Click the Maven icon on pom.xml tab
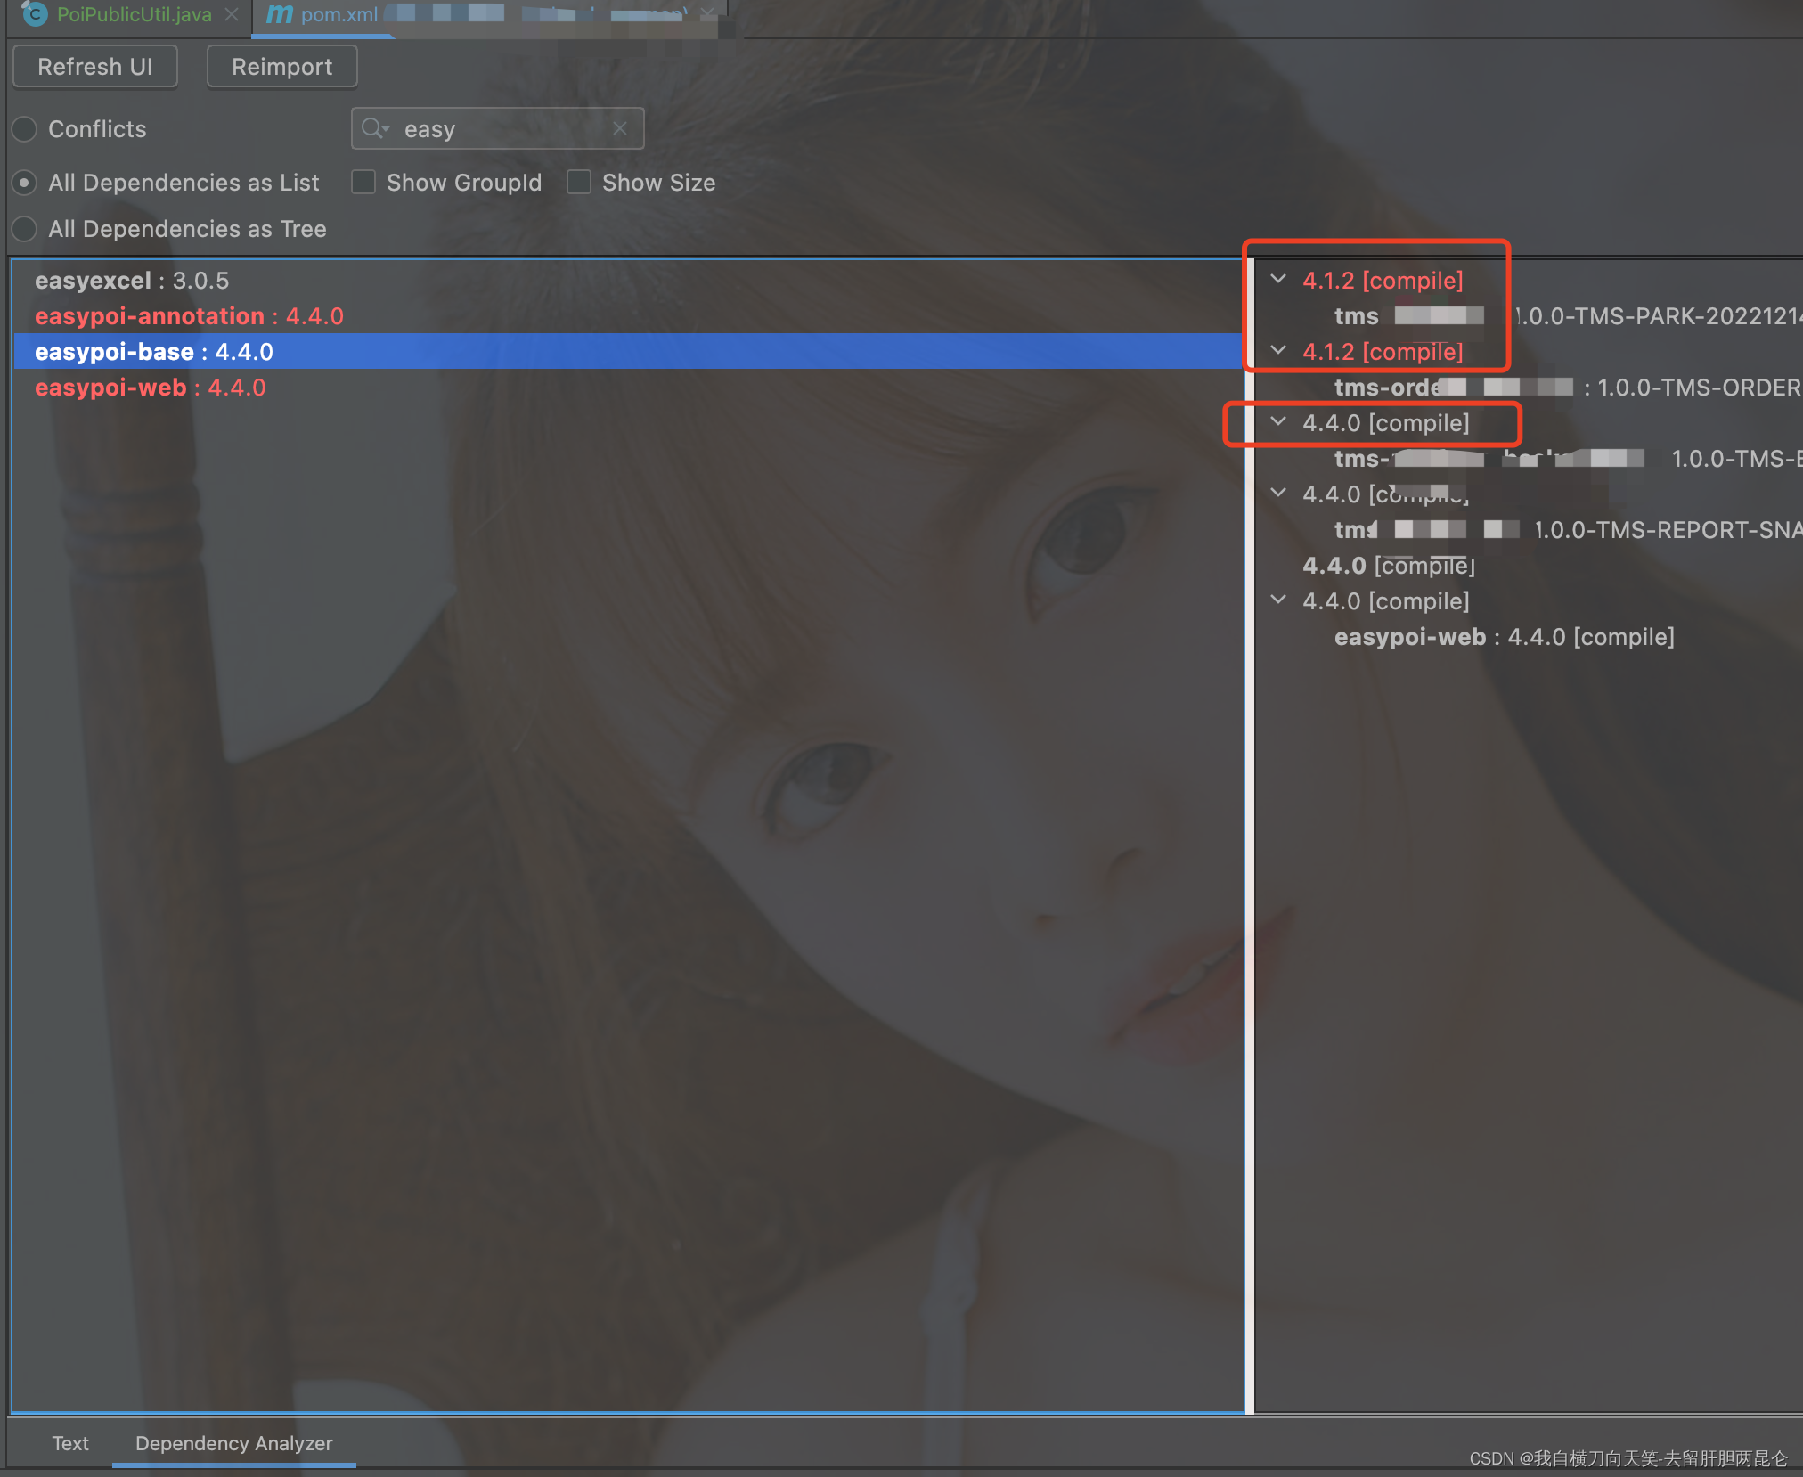 point(280,14)
